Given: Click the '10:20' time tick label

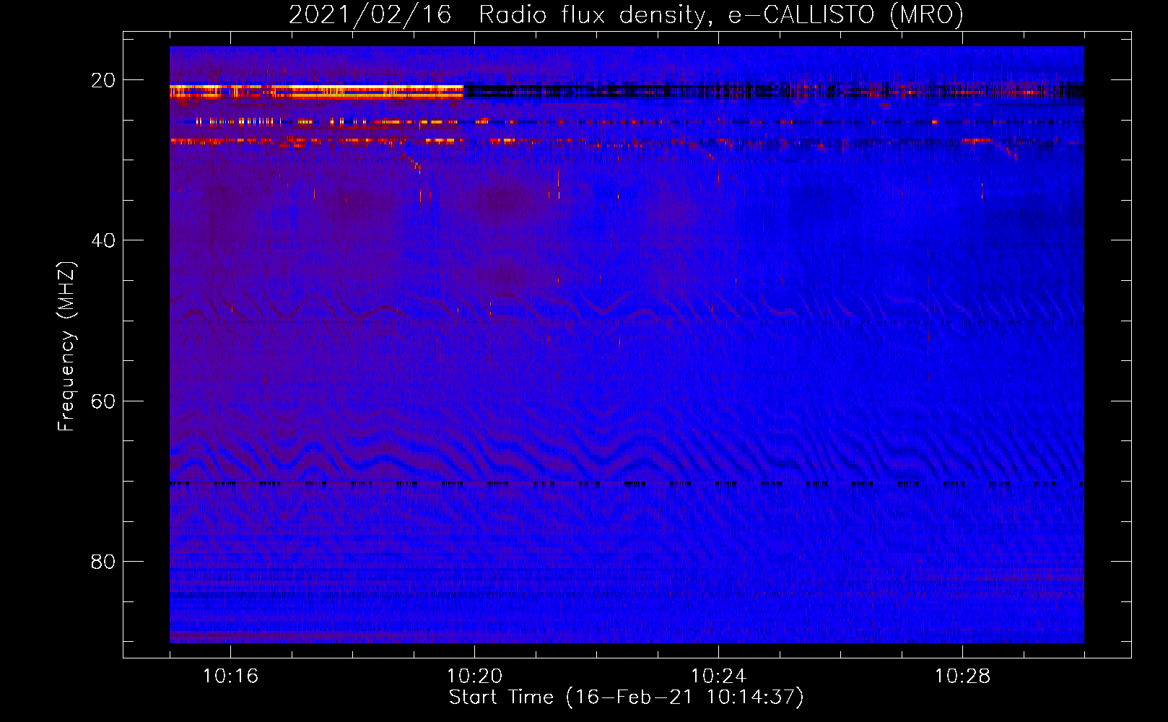Looking at the screenshot, I should pos(474,677).
